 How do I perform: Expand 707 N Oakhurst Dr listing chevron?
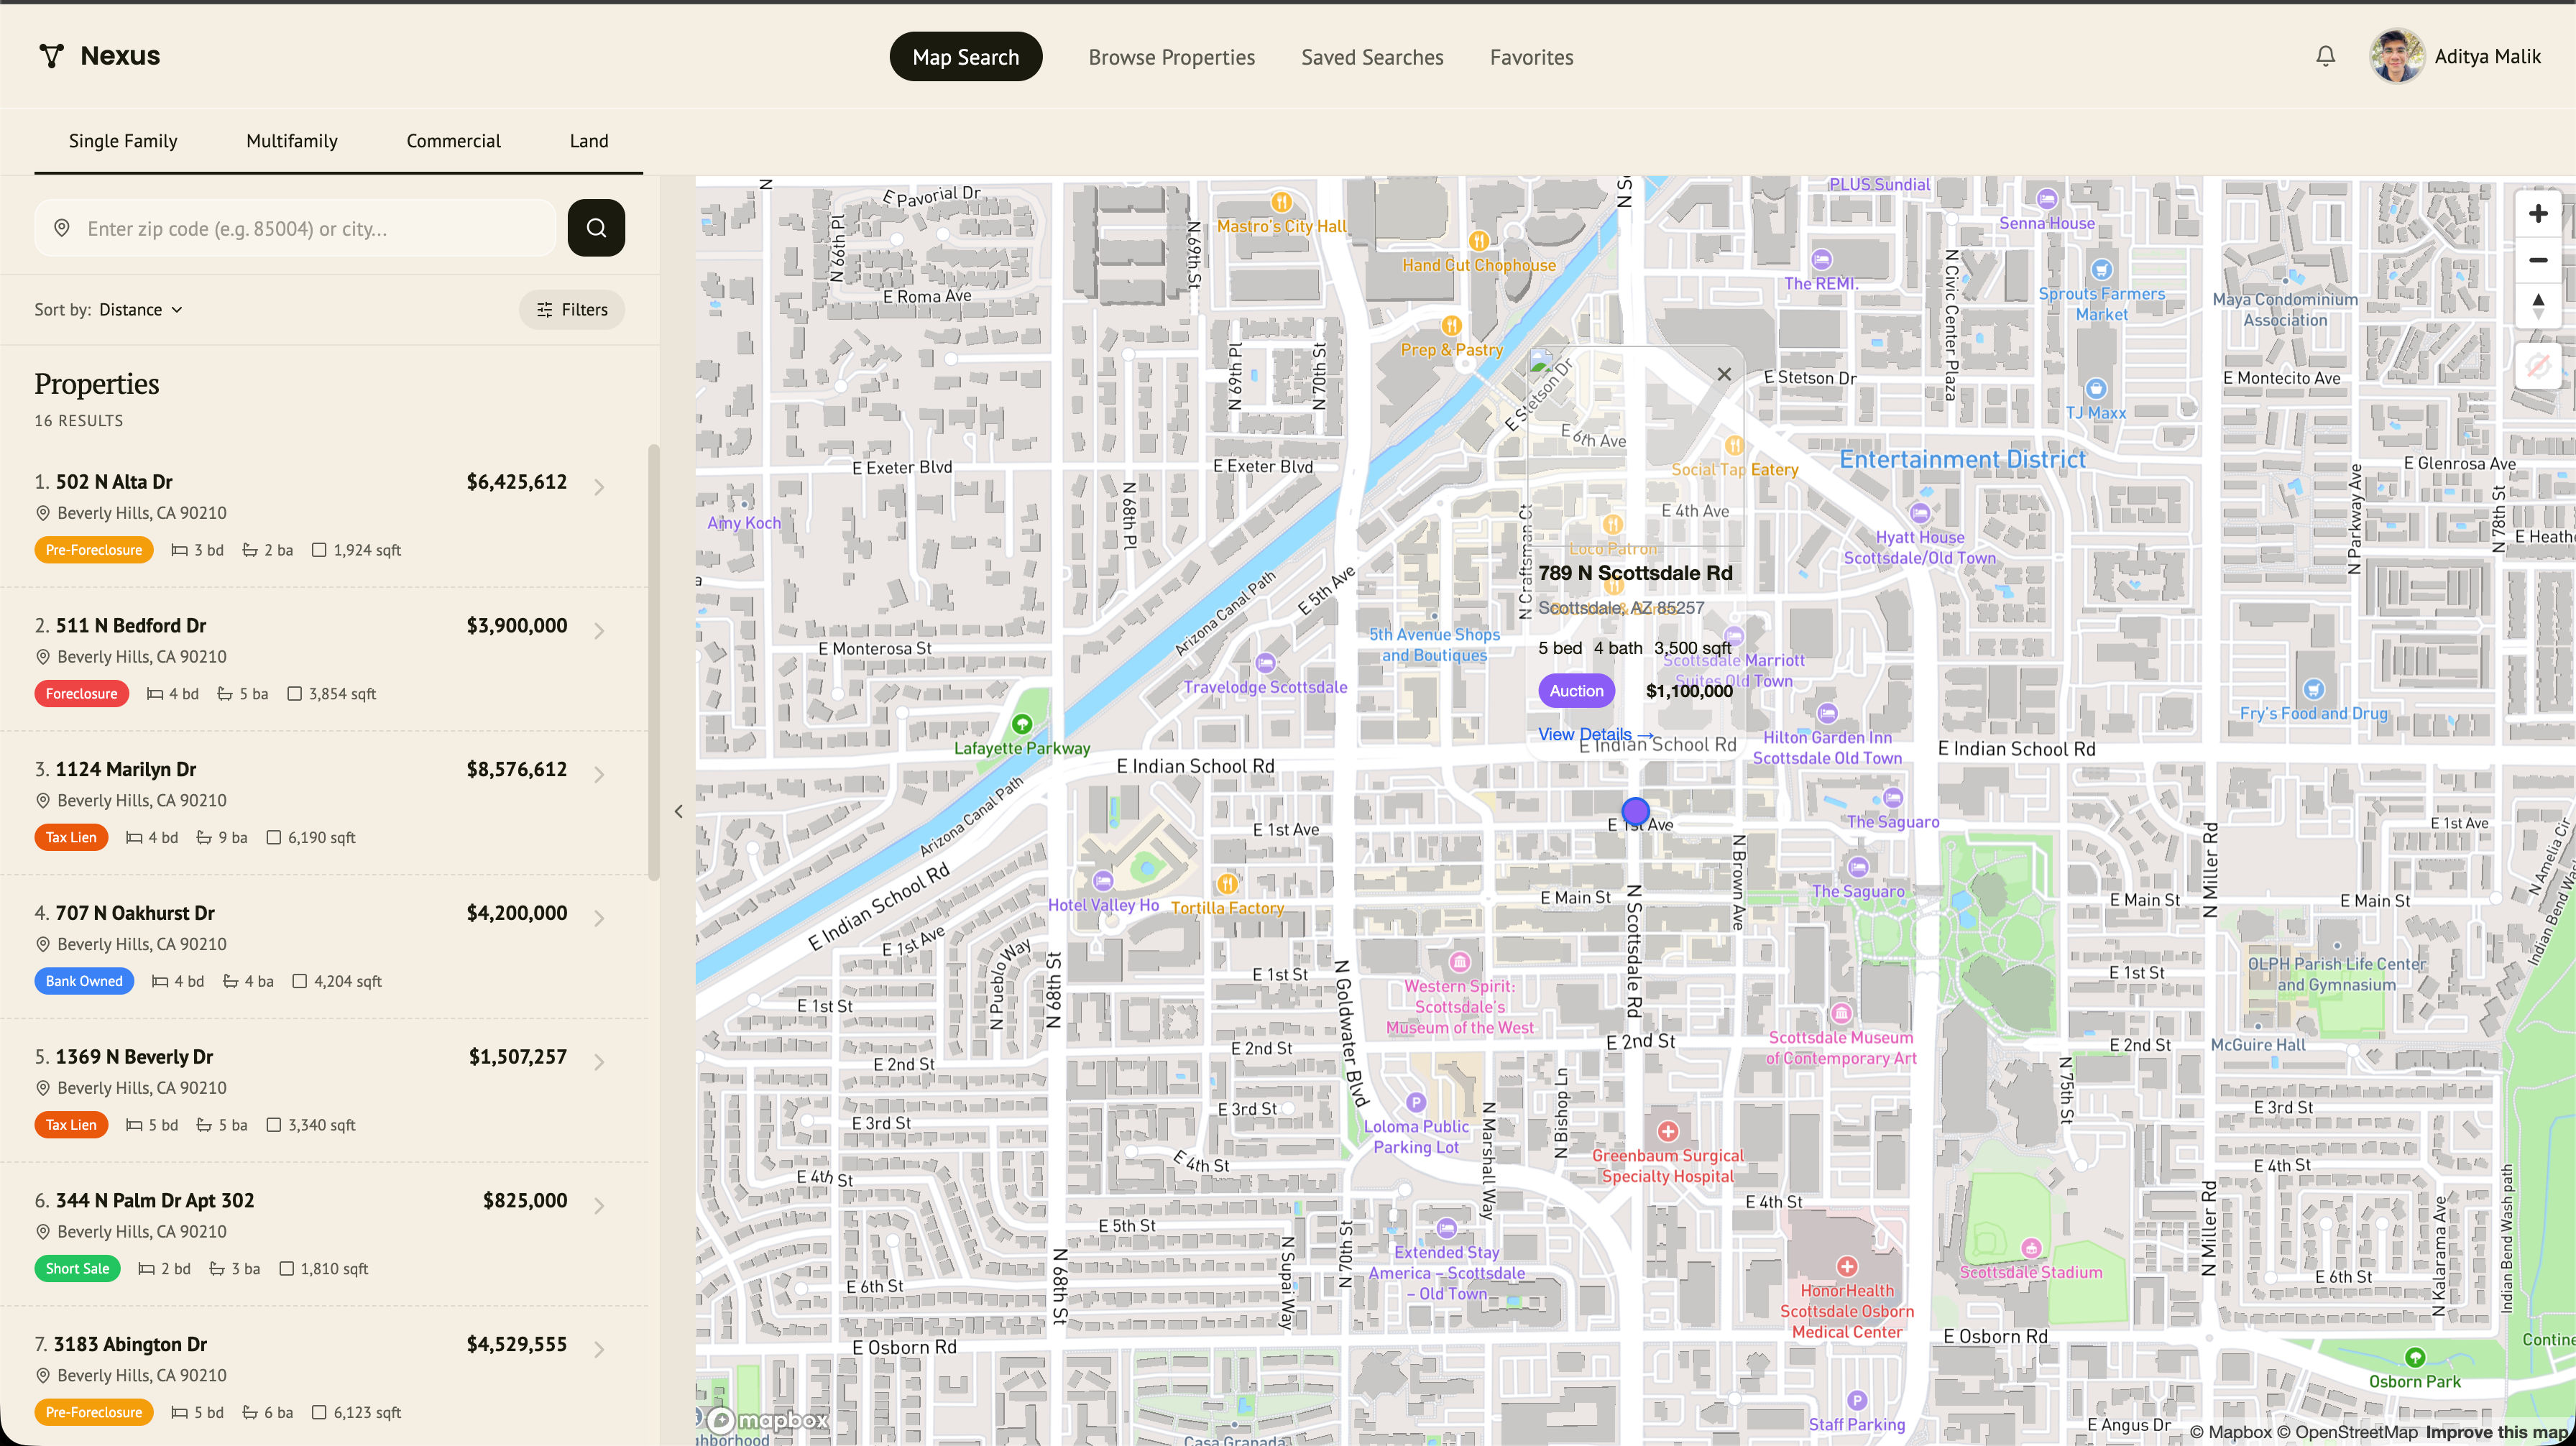pos(599,918)
